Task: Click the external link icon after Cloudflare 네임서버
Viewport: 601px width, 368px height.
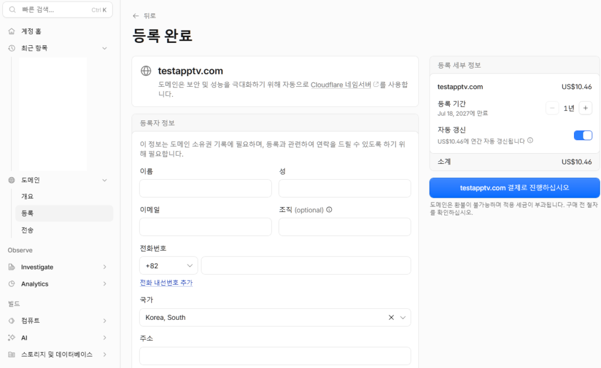Action: pos(376,85)
